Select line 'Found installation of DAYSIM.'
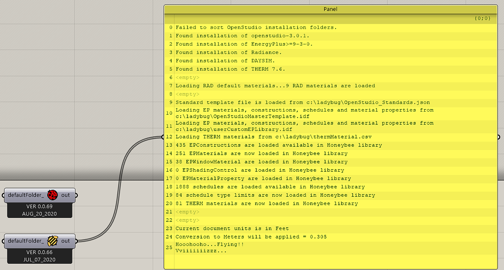This screenshot has height=270, width=504. pyautogui.click(x=331, y=61)
